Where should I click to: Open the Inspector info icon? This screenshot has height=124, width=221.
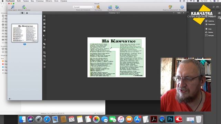[x=182, y=7]
